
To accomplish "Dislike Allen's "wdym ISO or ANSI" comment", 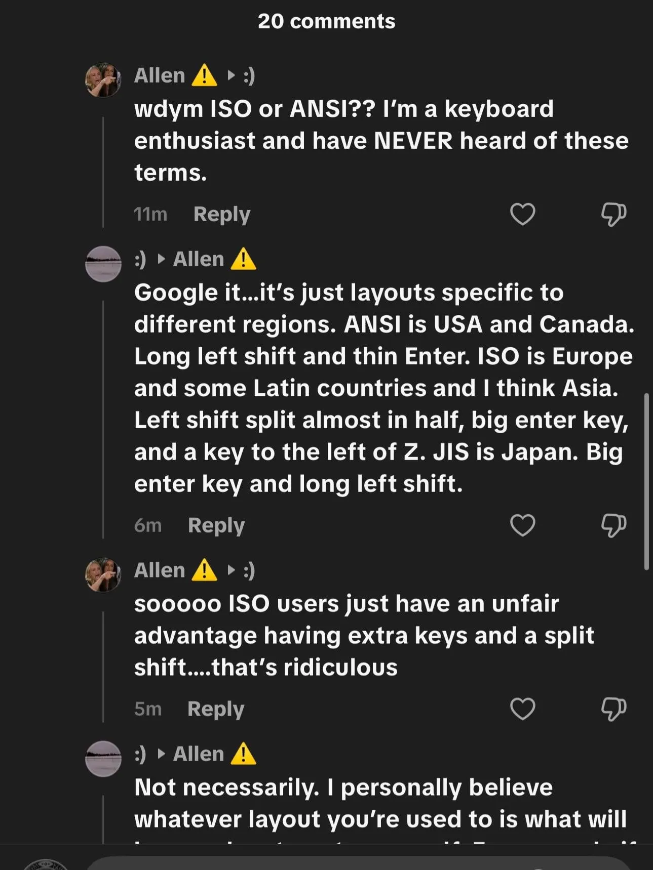I will pyautogui.click(x=613, y=214).
